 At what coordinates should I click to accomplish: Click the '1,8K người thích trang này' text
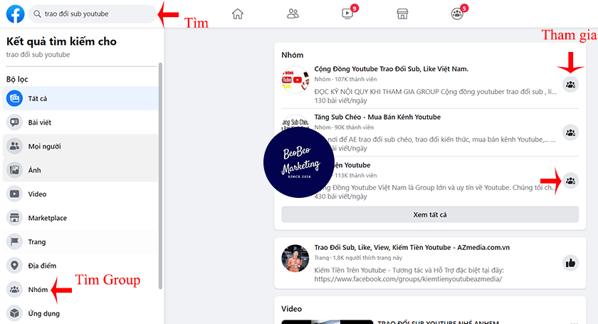click(x=367, y=258)
